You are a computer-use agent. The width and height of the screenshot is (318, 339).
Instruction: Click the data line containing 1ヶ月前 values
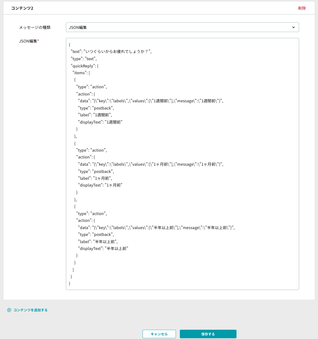tap(151, 164)
